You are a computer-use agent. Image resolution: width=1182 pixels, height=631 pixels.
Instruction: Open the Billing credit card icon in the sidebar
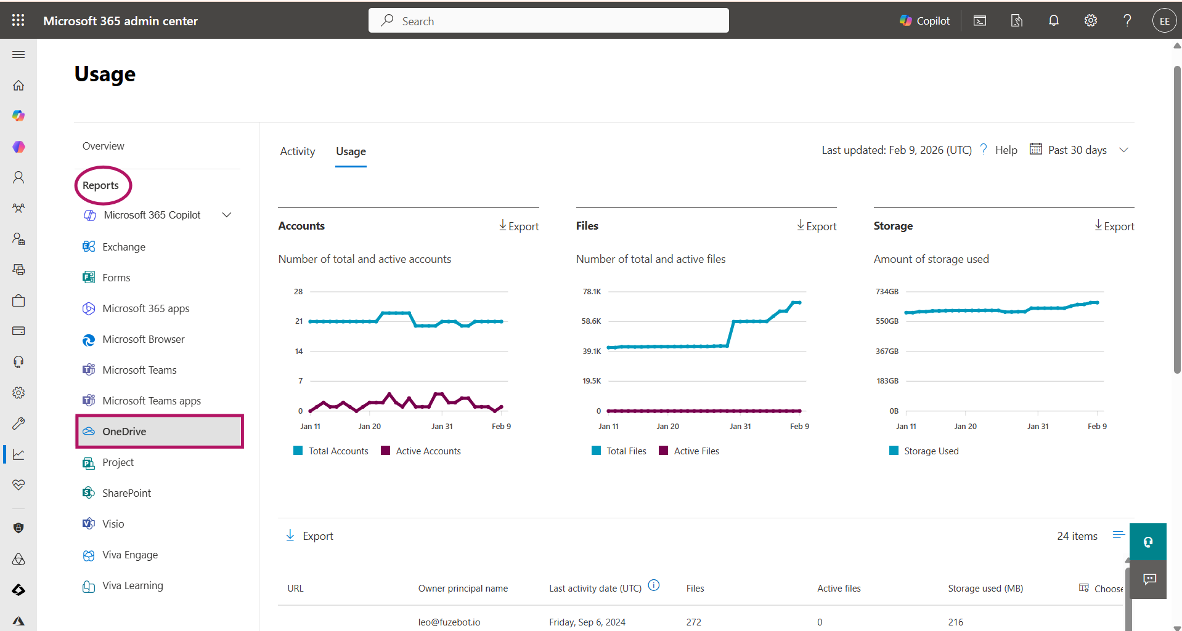pos(18,331)
